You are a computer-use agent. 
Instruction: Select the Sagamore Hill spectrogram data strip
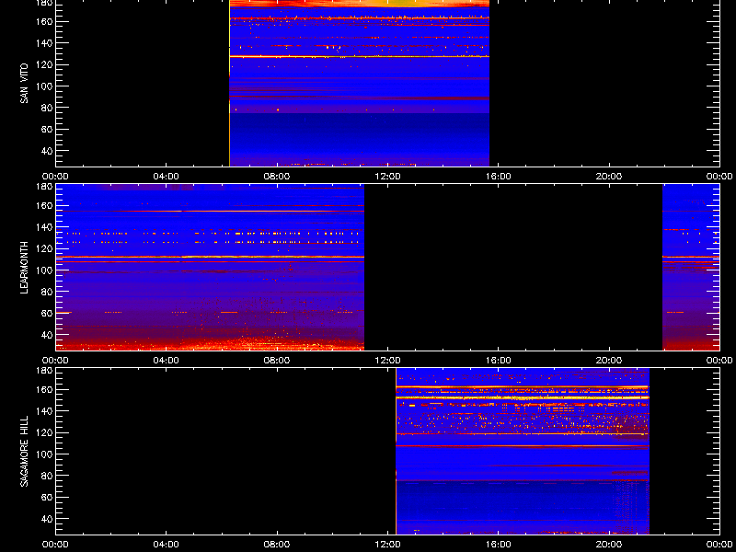pyautogui.click(x=523, y=451)
